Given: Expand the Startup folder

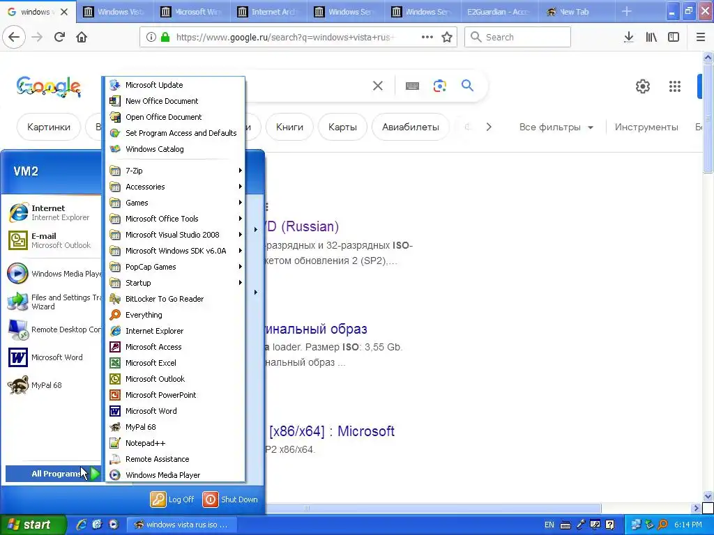Looking at the screenshot, I should [x=175, y=283].
